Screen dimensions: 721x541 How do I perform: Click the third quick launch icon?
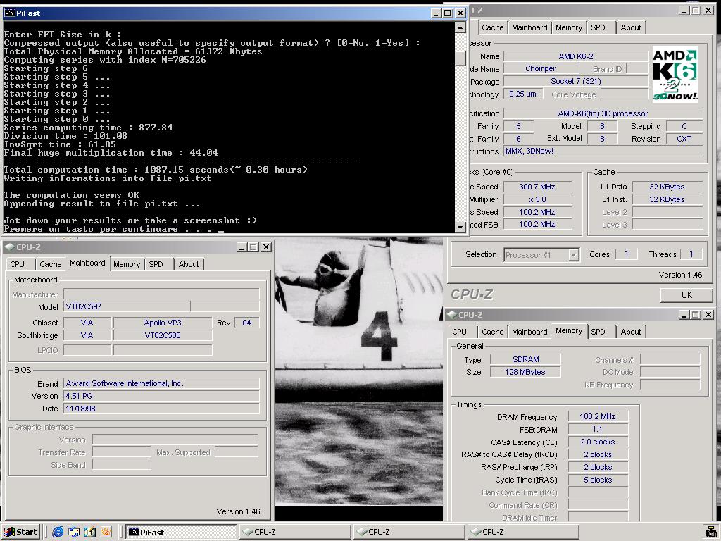89,532
